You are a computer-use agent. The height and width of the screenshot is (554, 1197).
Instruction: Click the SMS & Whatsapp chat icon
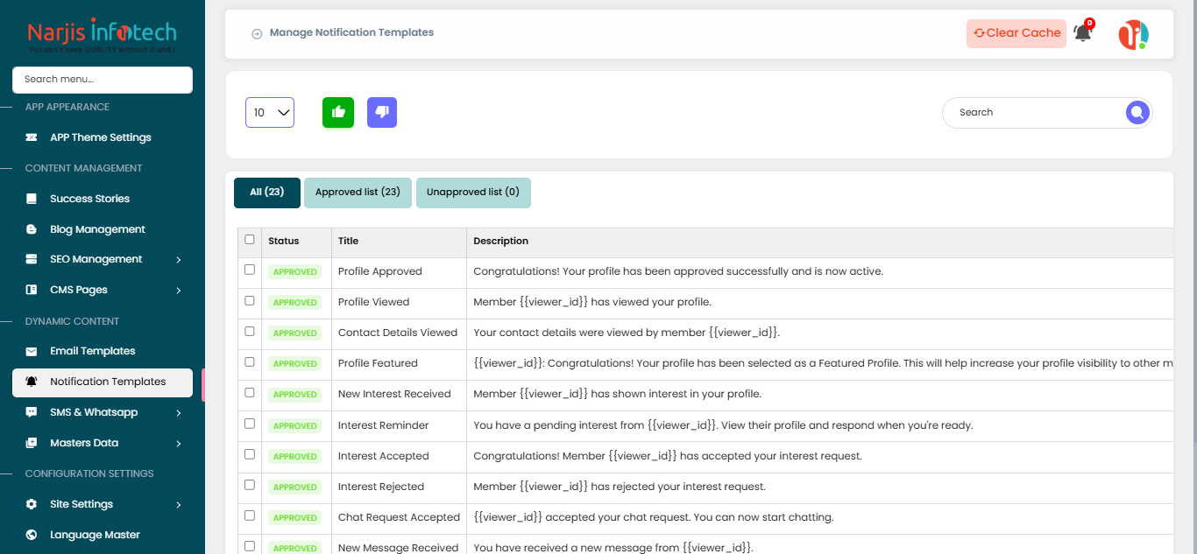click(x=32, y=412)
